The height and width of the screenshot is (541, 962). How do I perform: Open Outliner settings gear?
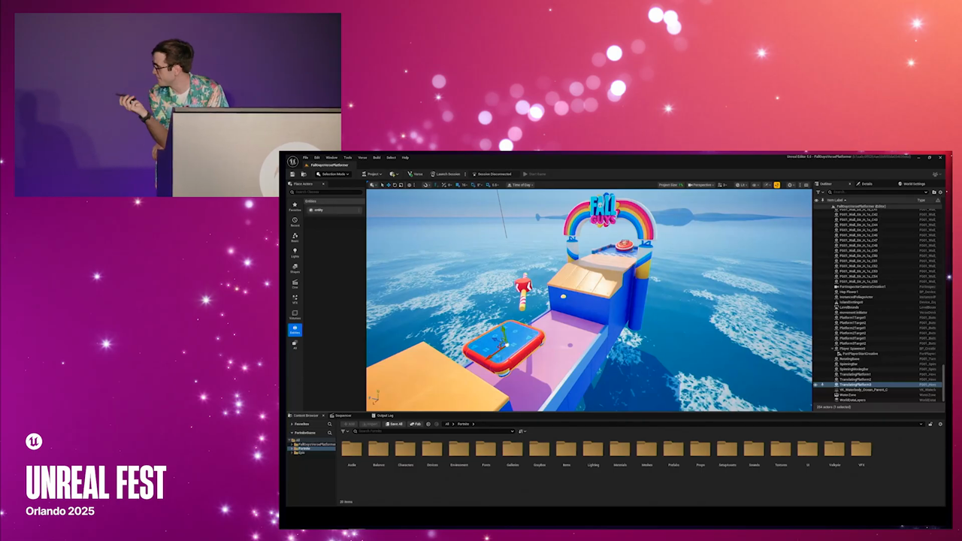[x=940, y=192]
